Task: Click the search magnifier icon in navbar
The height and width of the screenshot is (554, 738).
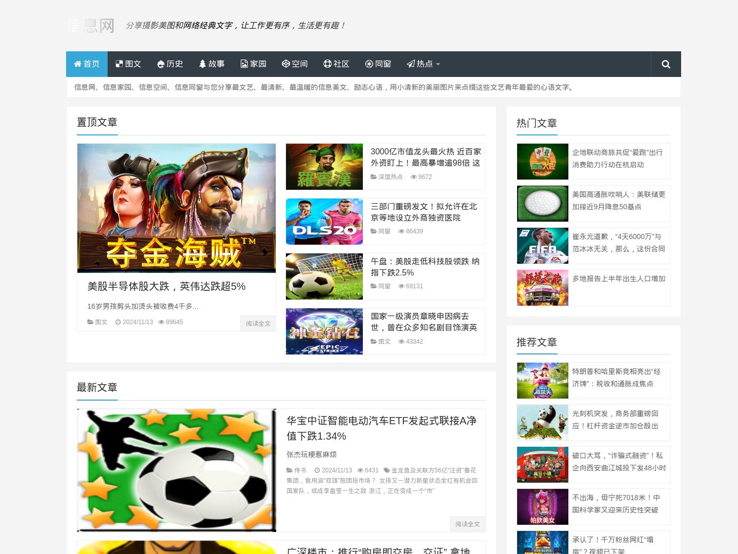Action: click(666, 64)
